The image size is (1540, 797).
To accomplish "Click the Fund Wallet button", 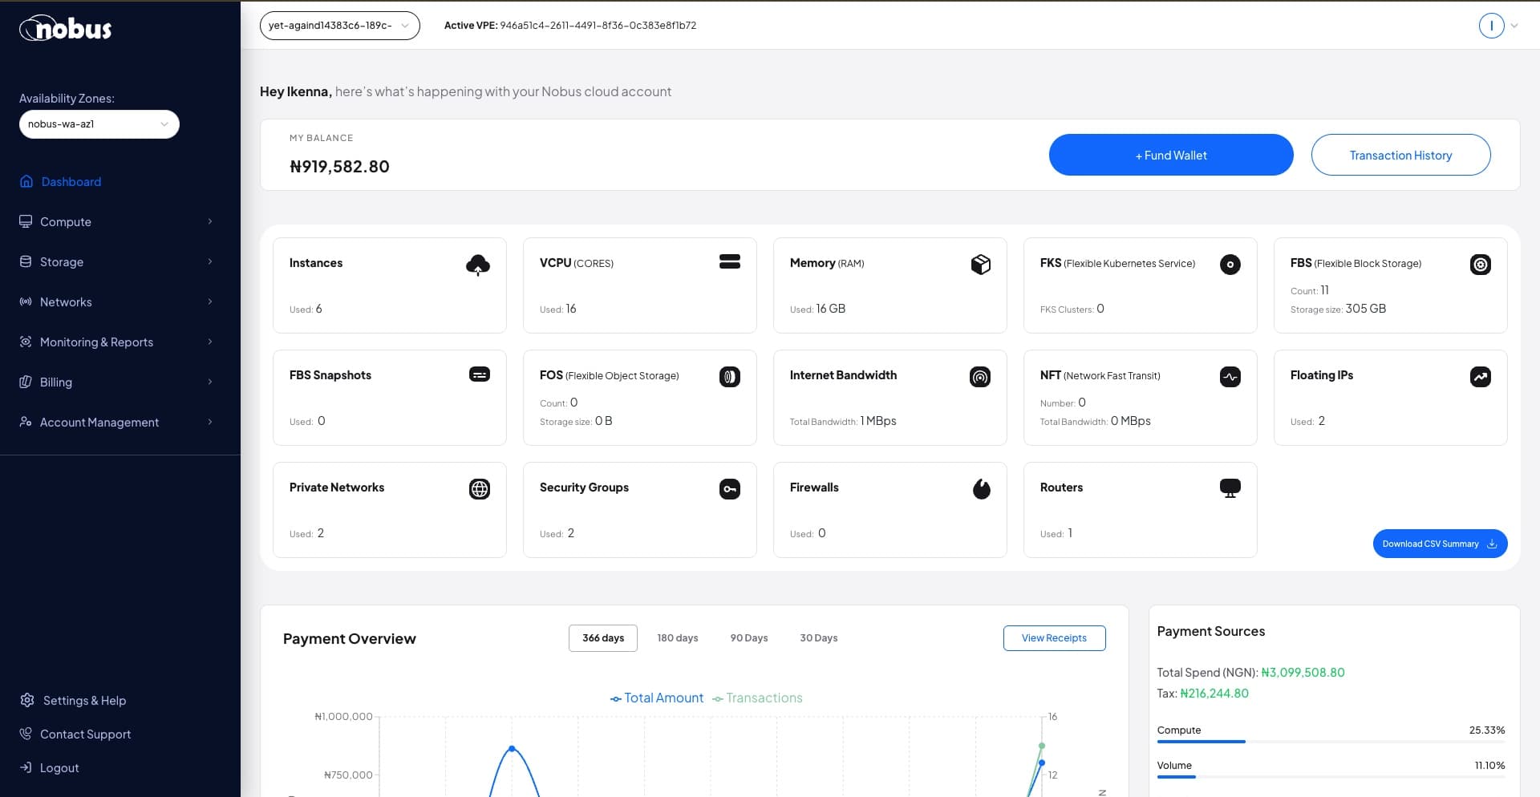I will coord(1171,155).
